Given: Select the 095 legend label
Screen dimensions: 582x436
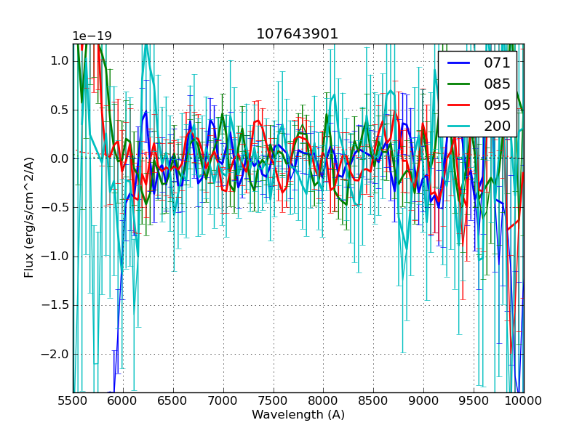Looking at the screenshot, I should pos(497,105).
